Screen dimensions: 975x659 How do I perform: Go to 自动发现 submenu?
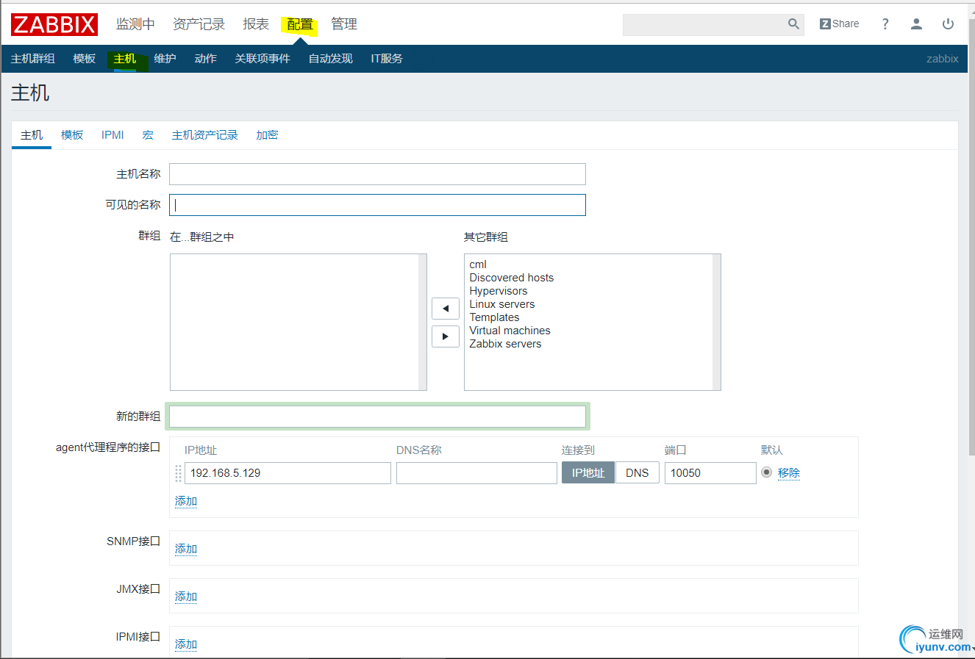(x=331, y=59)
